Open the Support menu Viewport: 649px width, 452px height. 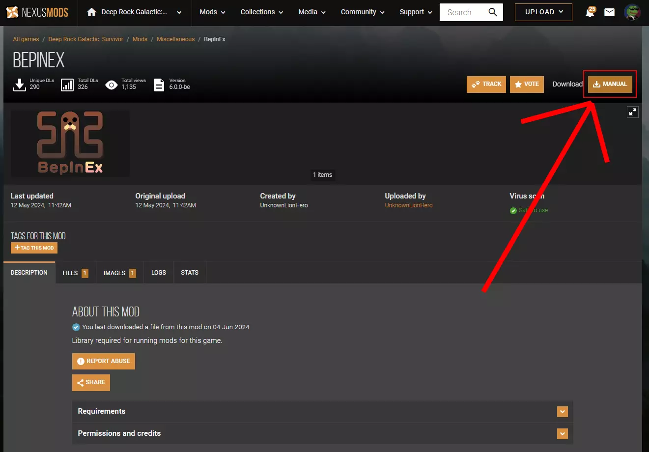(x=416, y=12)
